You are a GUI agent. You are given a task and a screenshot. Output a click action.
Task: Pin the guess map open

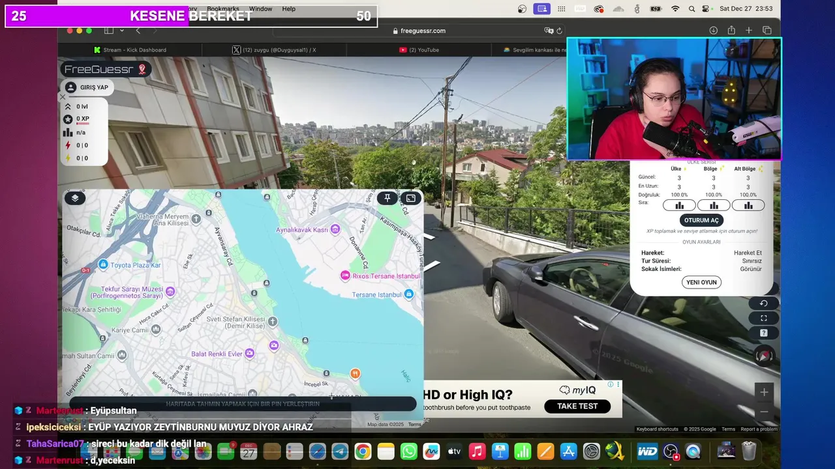(x=387, y=198)
